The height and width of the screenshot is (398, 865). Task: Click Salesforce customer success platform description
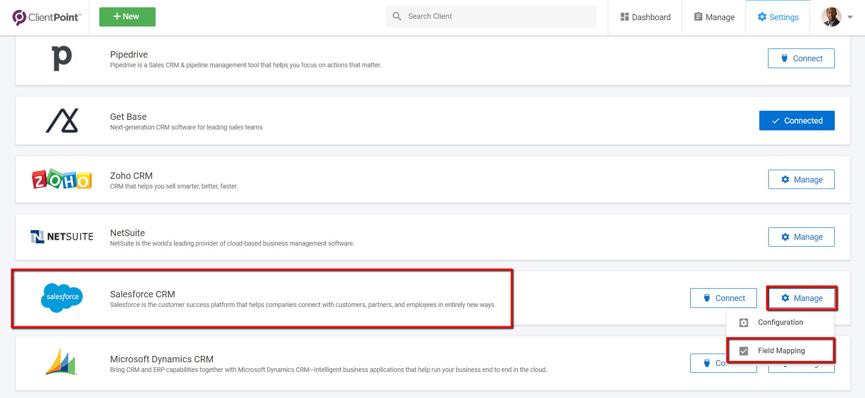tap(303, 305)
